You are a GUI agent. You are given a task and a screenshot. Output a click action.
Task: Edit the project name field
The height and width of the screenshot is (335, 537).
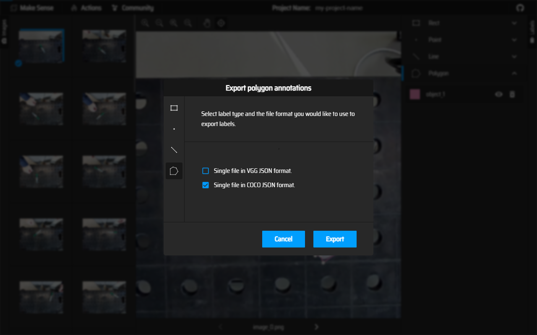click(x=339, y=8)
